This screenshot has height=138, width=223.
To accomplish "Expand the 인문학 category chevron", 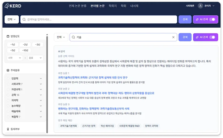I will [x=41, y=79].
